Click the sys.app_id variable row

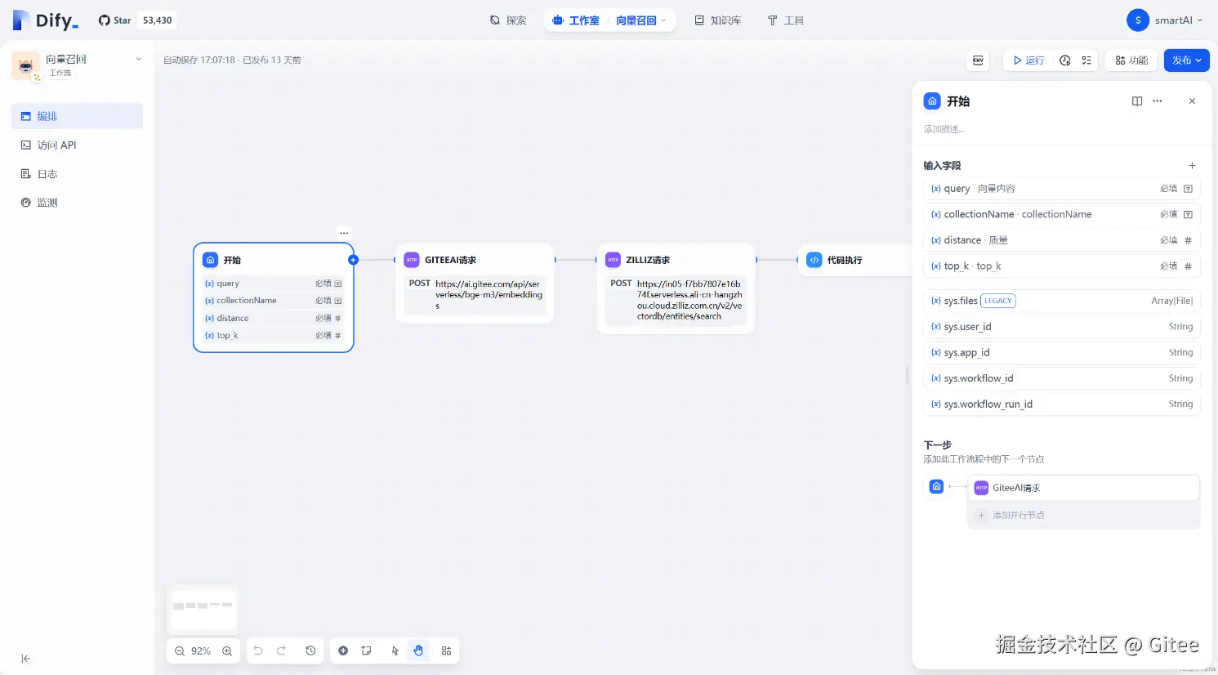coord(1061,352)
